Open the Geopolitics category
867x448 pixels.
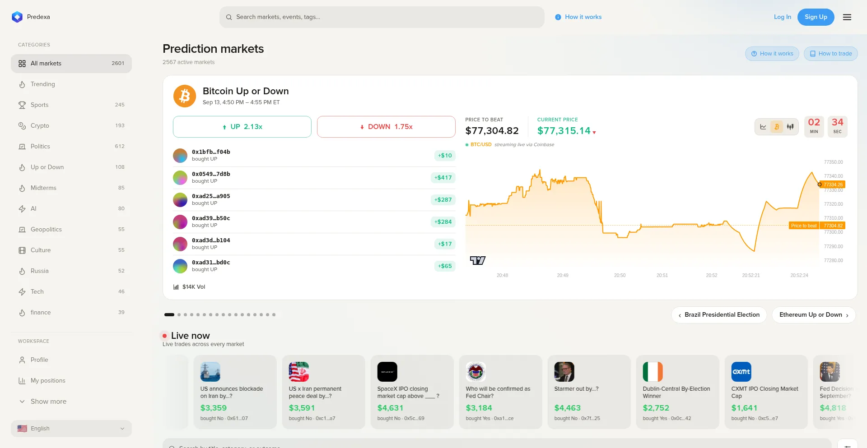[71, 230]
